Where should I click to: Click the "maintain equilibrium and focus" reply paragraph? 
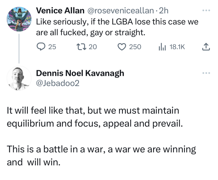point(93,117)
